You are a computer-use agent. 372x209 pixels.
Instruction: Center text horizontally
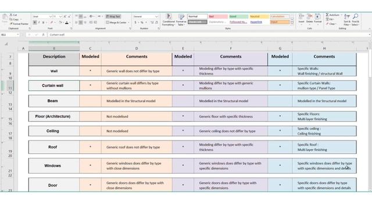point(81,23)
